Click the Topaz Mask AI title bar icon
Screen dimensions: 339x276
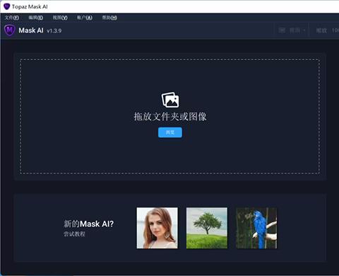pyautogui.click(x=7, y=6)
